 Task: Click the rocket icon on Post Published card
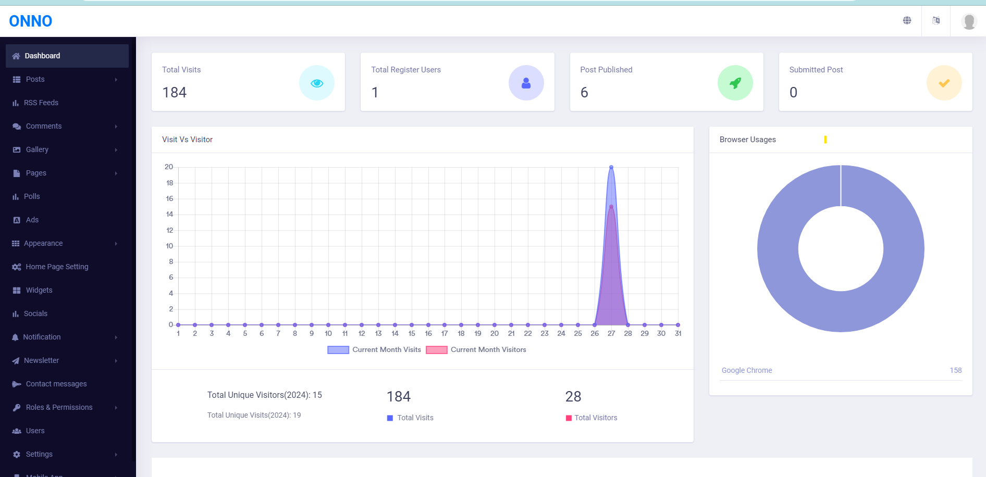click(735, 83)
